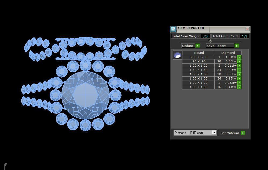Select the 1.90 X 1.90 size cell
This screenshot has width=268, height=170.
[198, 87]
